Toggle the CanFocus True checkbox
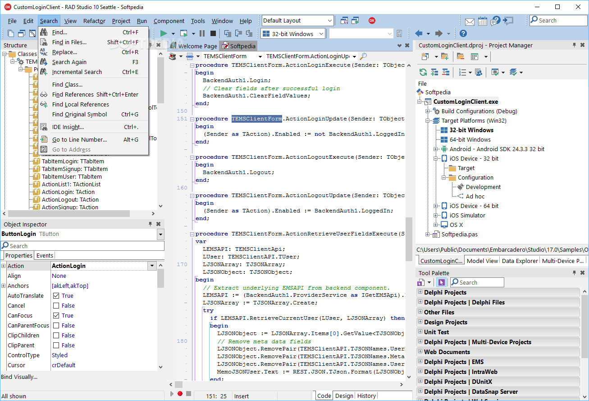This screenshot has height=401, width=589. point(56,316)
